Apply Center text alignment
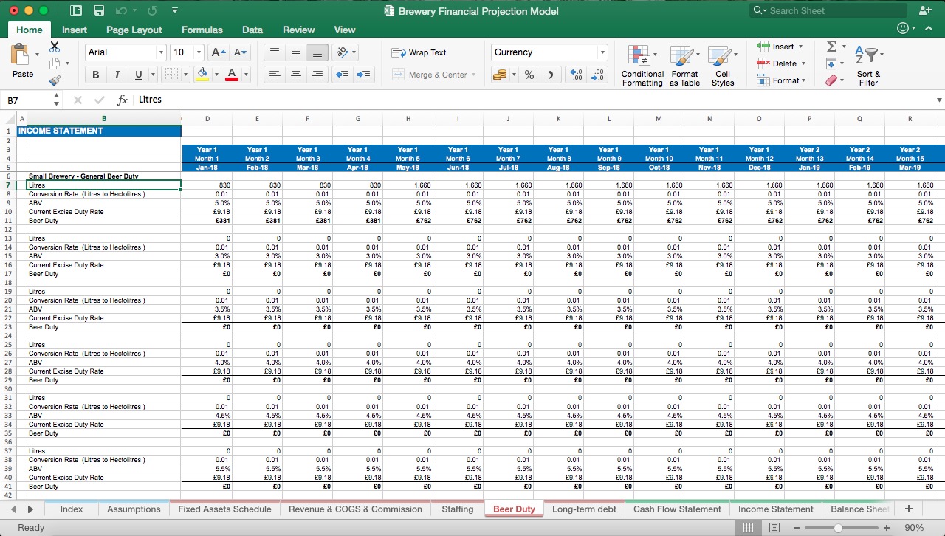The width and height of the screenshot is (945, 536). (295, 75)
